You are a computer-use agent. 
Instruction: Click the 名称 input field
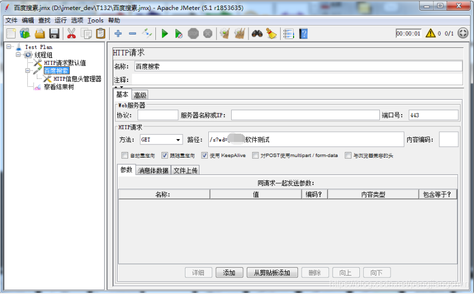click(x=298, y=66)
